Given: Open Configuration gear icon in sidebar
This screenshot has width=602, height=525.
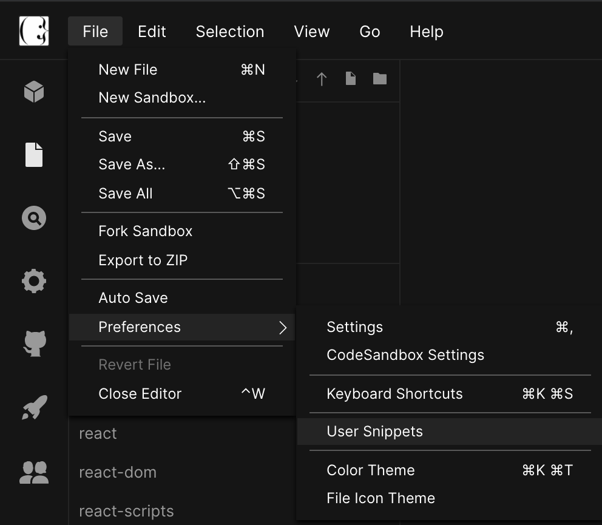Looking at the screenshot, I should [x=34, y=281].
